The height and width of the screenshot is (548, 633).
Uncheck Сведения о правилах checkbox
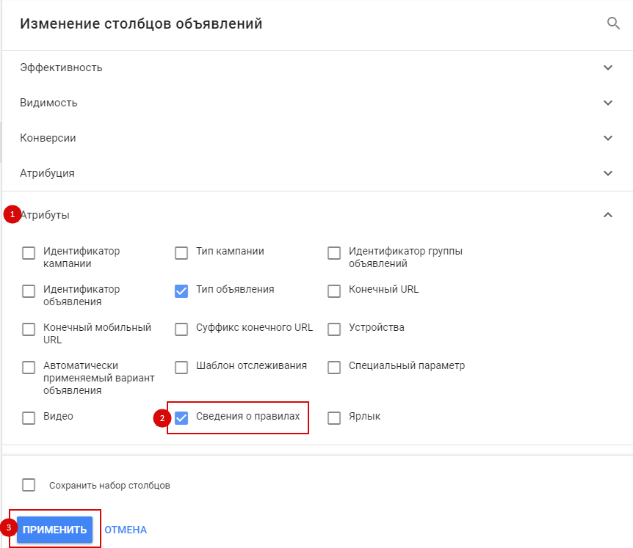181,418
